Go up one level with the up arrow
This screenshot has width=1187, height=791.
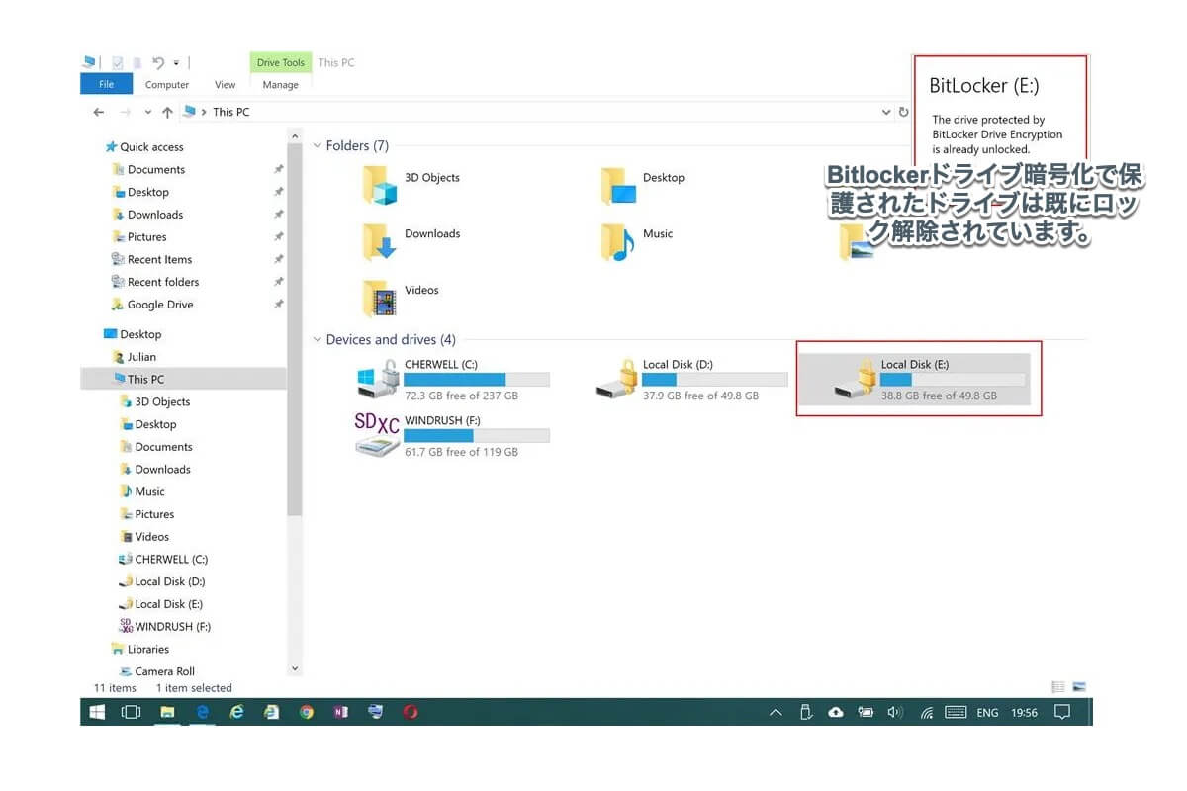[x=167, y=112]
